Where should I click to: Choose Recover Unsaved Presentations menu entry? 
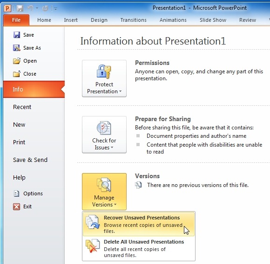point(139,224)
